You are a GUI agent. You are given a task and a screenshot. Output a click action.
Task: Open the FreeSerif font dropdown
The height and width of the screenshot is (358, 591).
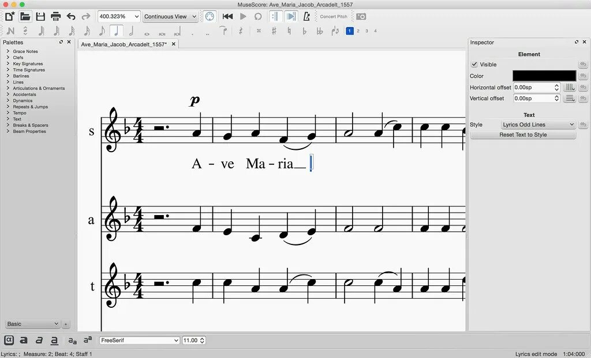pyautogui.click(x=140, y=340)
